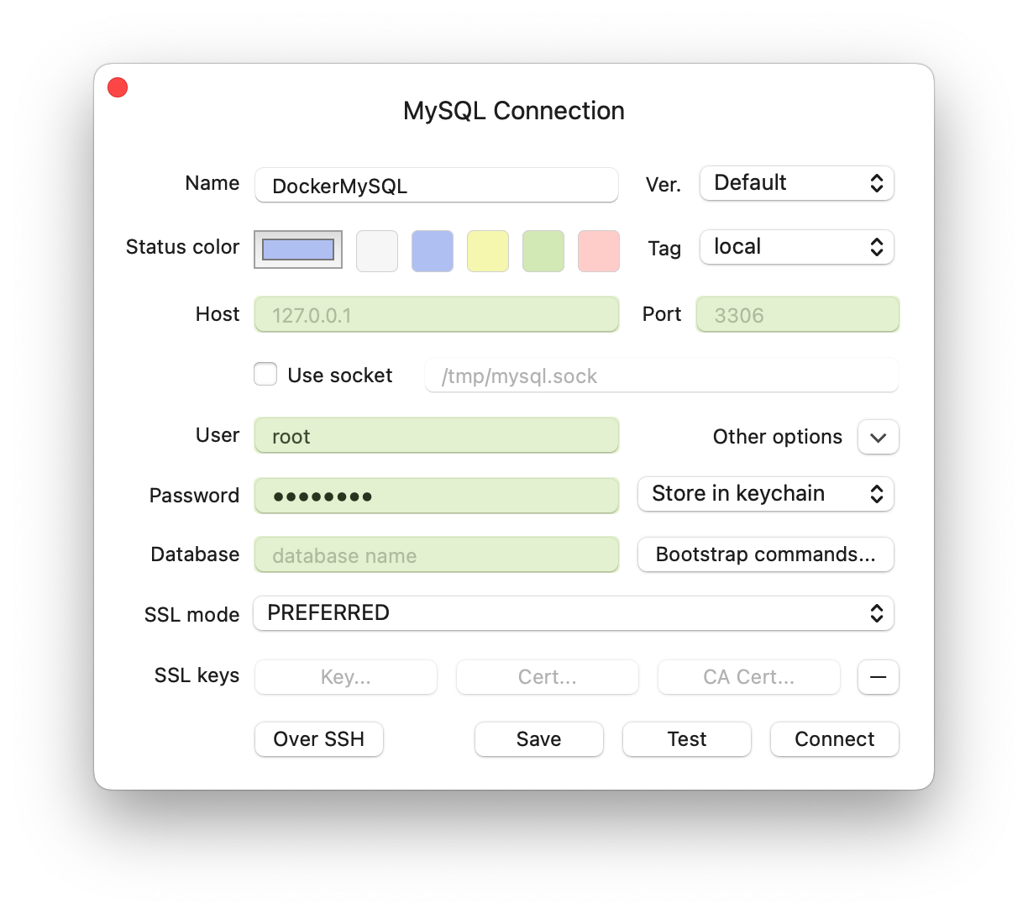The height and width of the screenshot is (914, 1028).
Task: Select the pink status color swatch
Action: (599, 251)
